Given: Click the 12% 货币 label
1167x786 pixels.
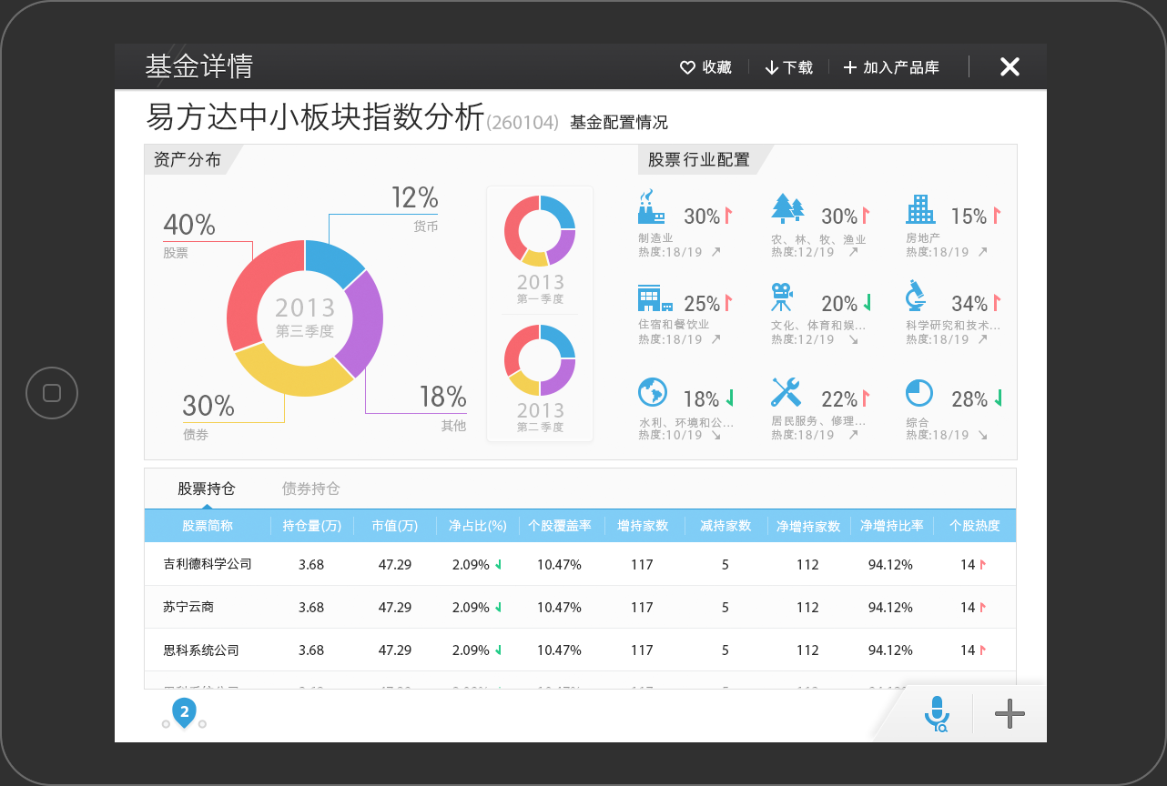Looking at the screenshot, I should (415, 207).
